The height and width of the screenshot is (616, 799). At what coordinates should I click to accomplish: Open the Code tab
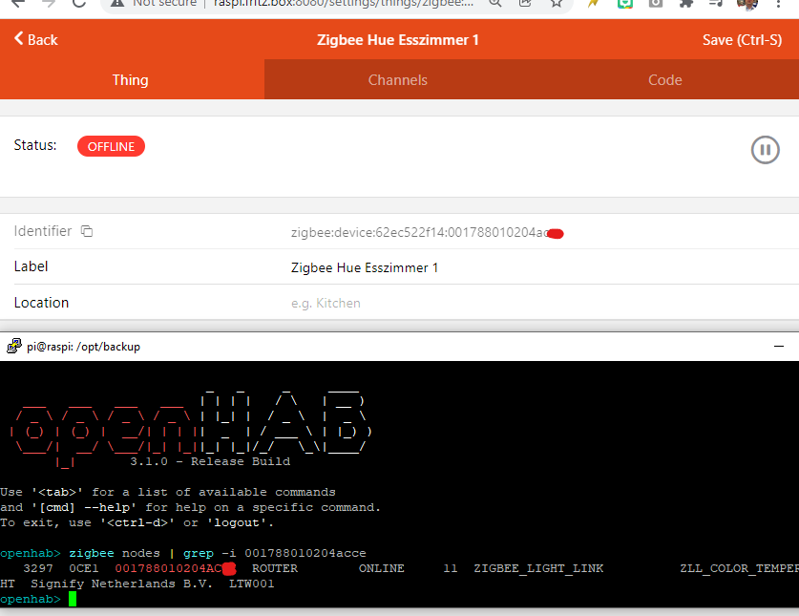click(x=665, y=79)
